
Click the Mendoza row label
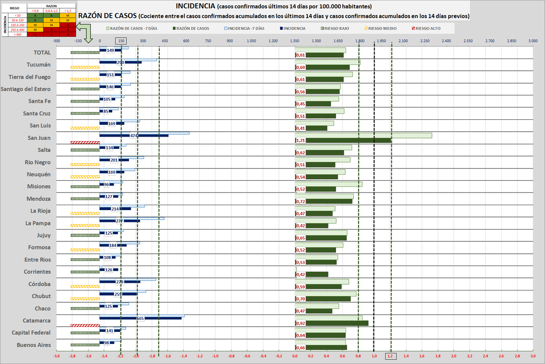pyautogui.click(x=38, y=199)
